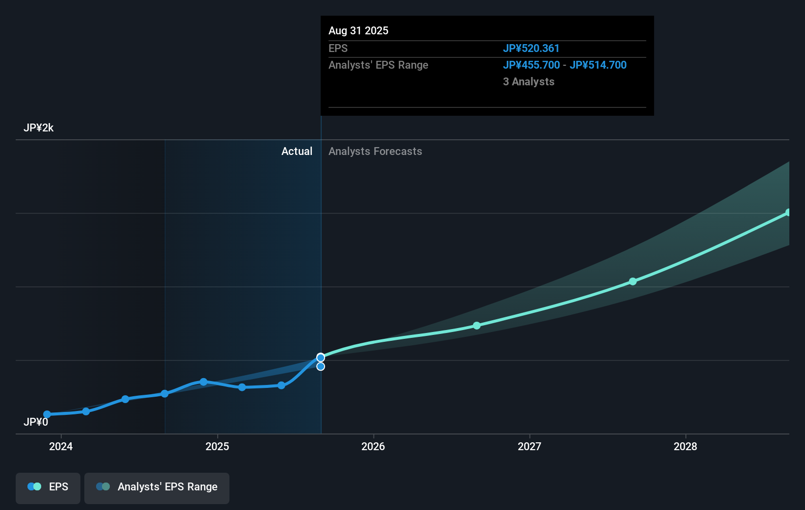Select the Analysts' EPS Range legend dots

[x=103, y=486]
